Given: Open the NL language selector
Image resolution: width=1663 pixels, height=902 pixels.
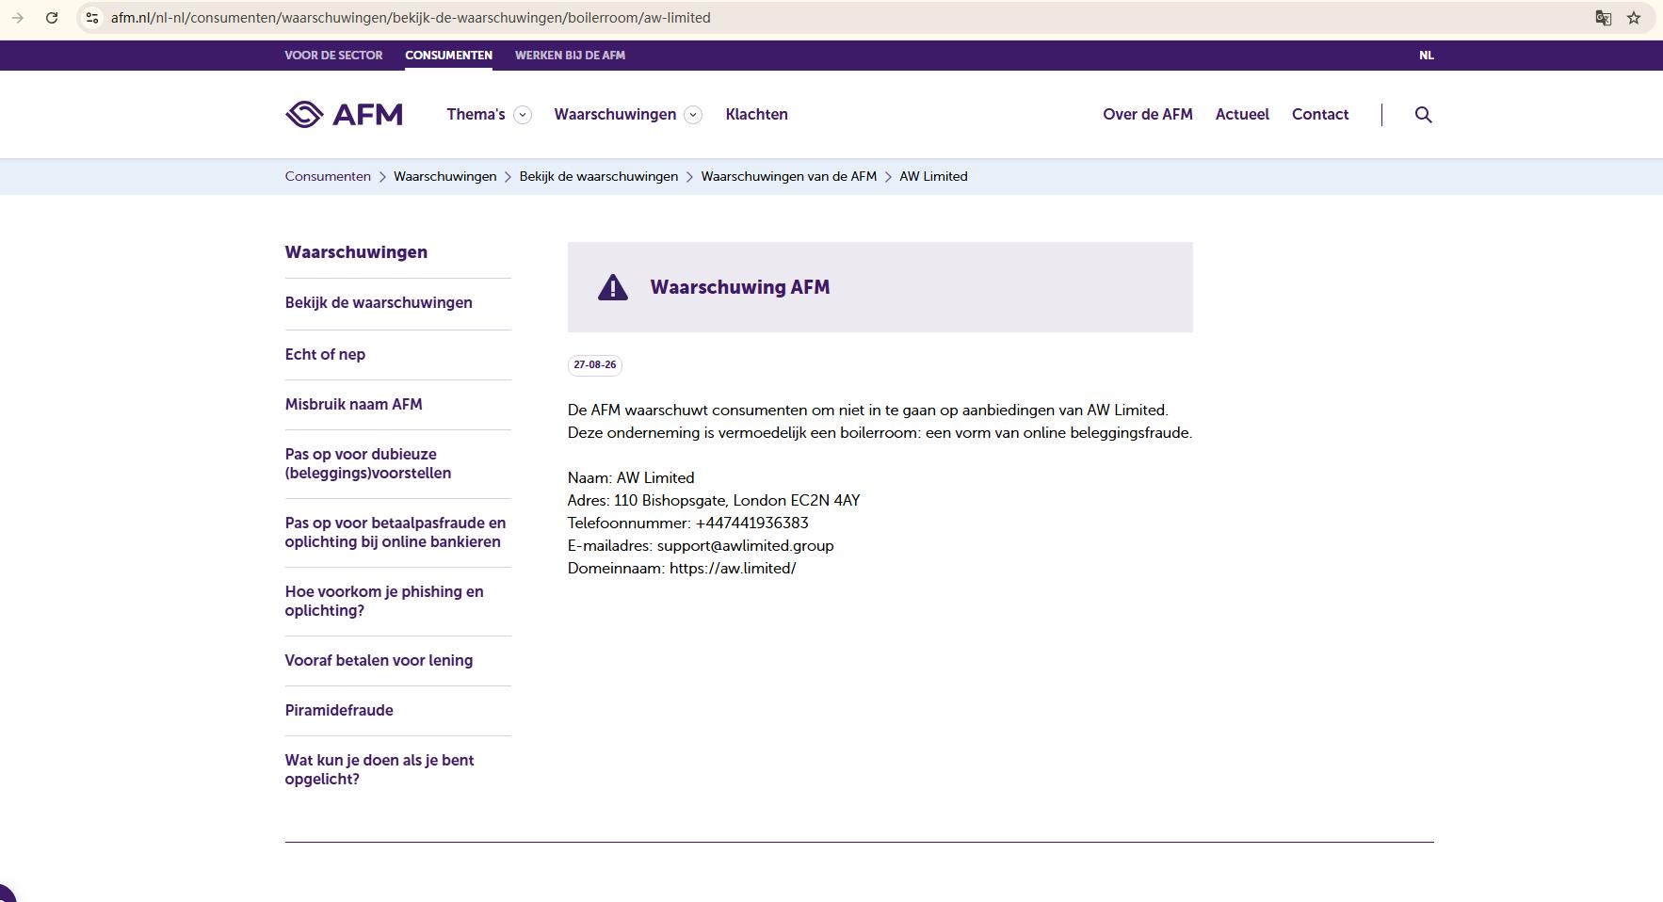Looking at the screenshot, I should pyautogui.click(x=1426, y=56).
